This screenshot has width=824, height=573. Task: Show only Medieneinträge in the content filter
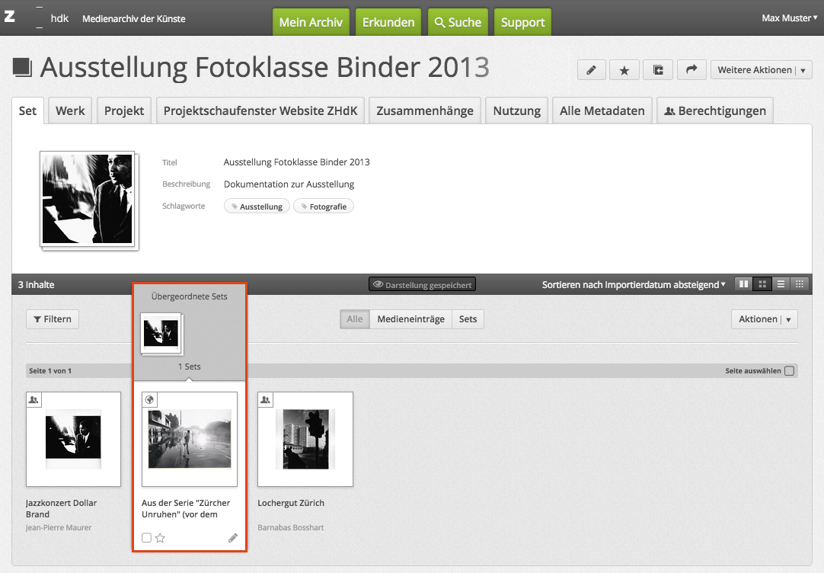coord(410,319)
